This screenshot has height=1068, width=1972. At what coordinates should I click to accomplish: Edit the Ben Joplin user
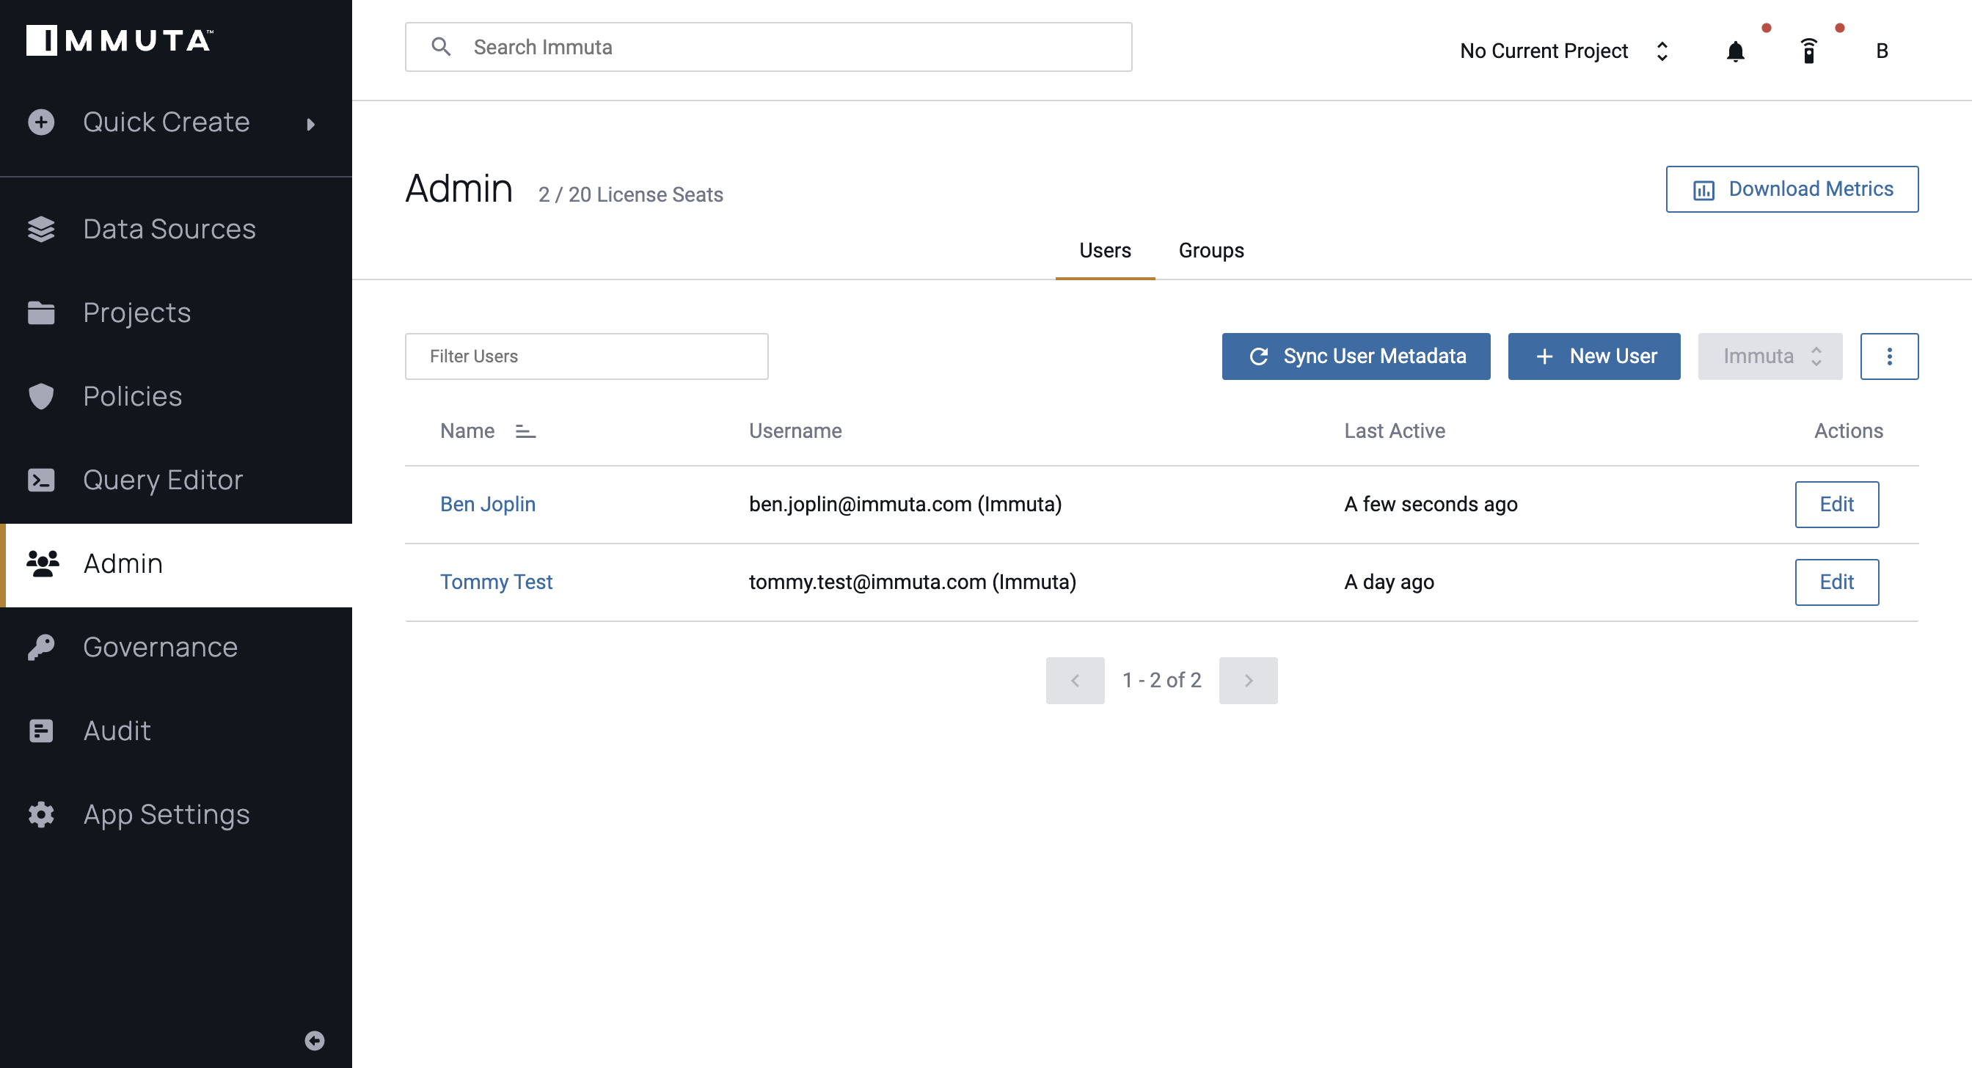[1836, 504]
